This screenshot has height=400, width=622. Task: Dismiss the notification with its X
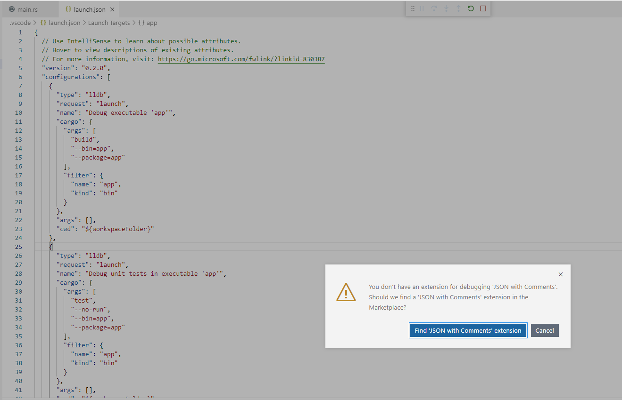click(561, 274)
